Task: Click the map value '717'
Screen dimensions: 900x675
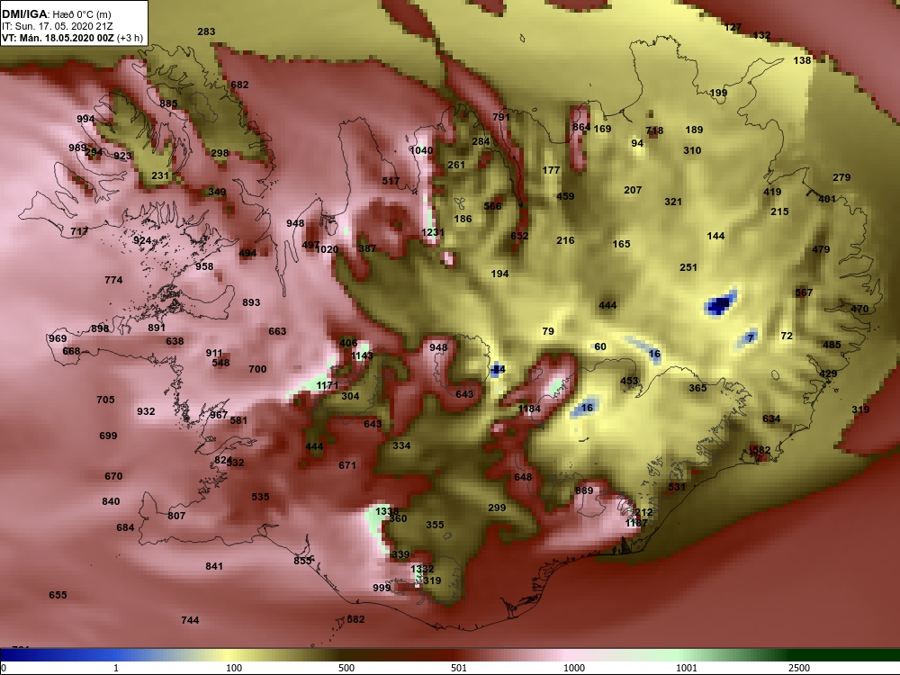Action: pyautogui.click(x=79, y=231)
